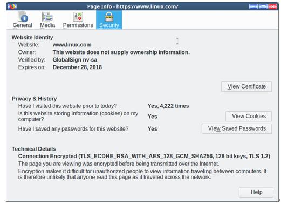Maximize the Page Info window

263,6
